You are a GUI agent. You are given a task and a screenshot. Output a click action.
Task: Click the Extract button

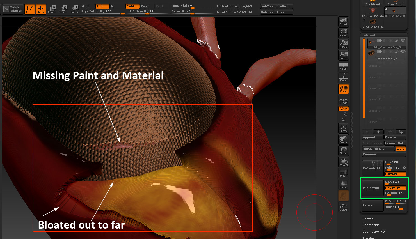coord(373,206)
